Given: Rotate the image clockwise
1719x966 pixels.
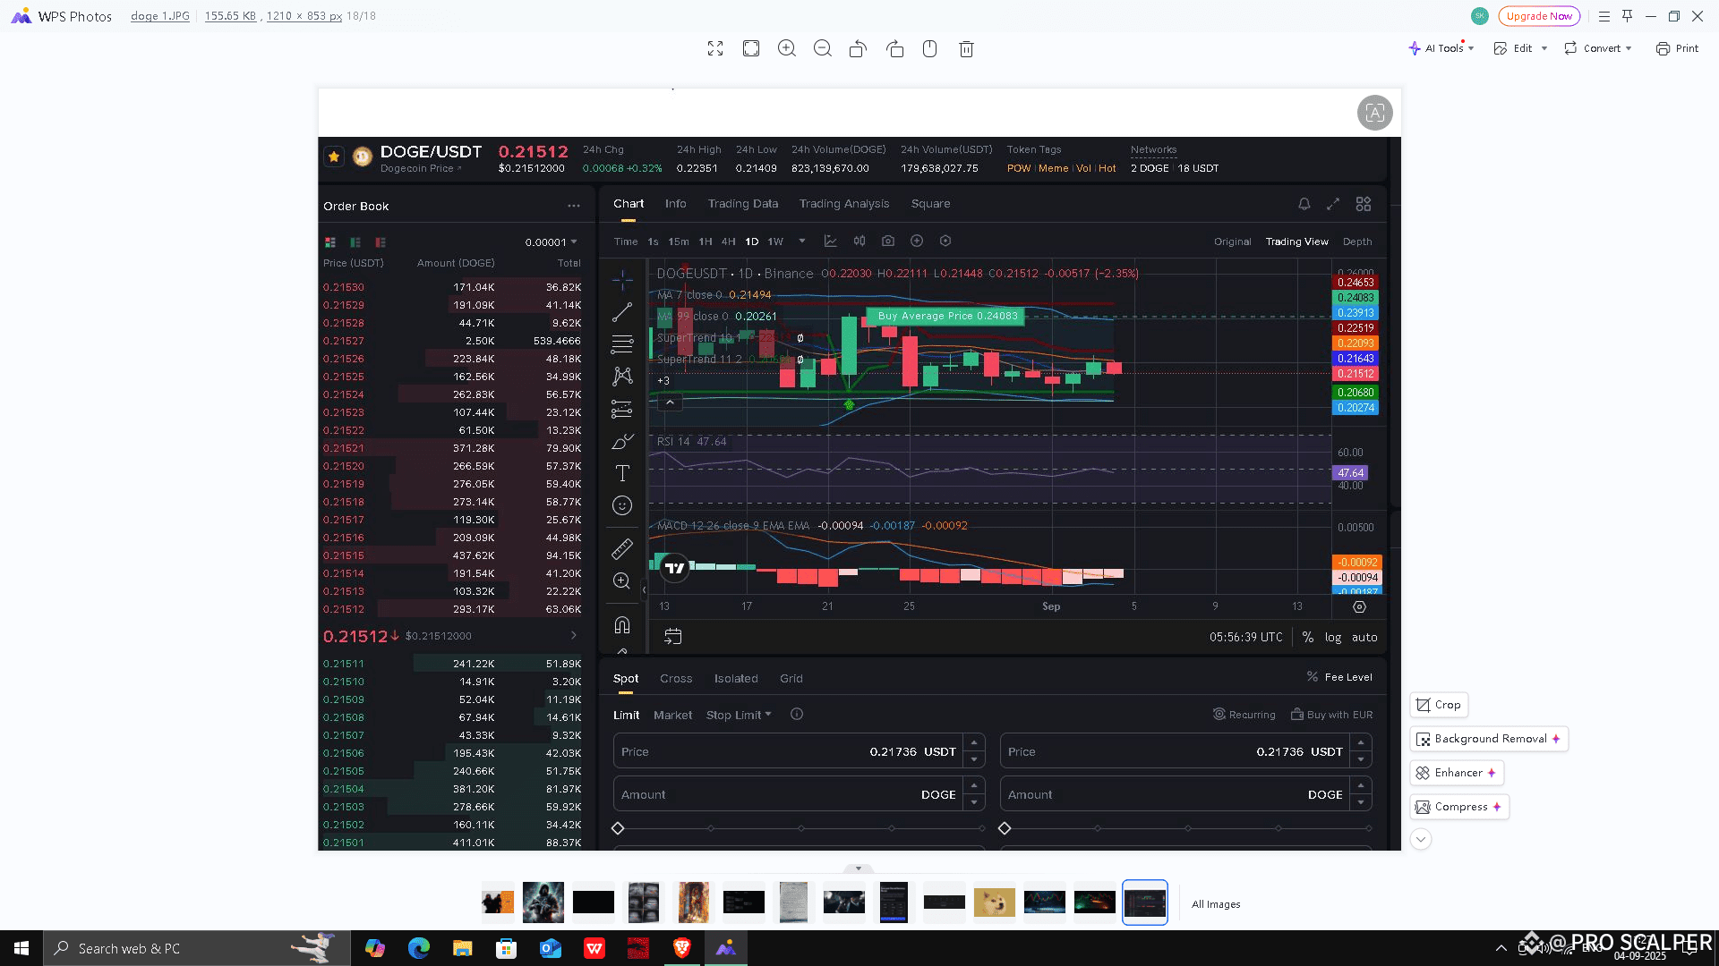Looking at the screenshot, I should (894, 48).
